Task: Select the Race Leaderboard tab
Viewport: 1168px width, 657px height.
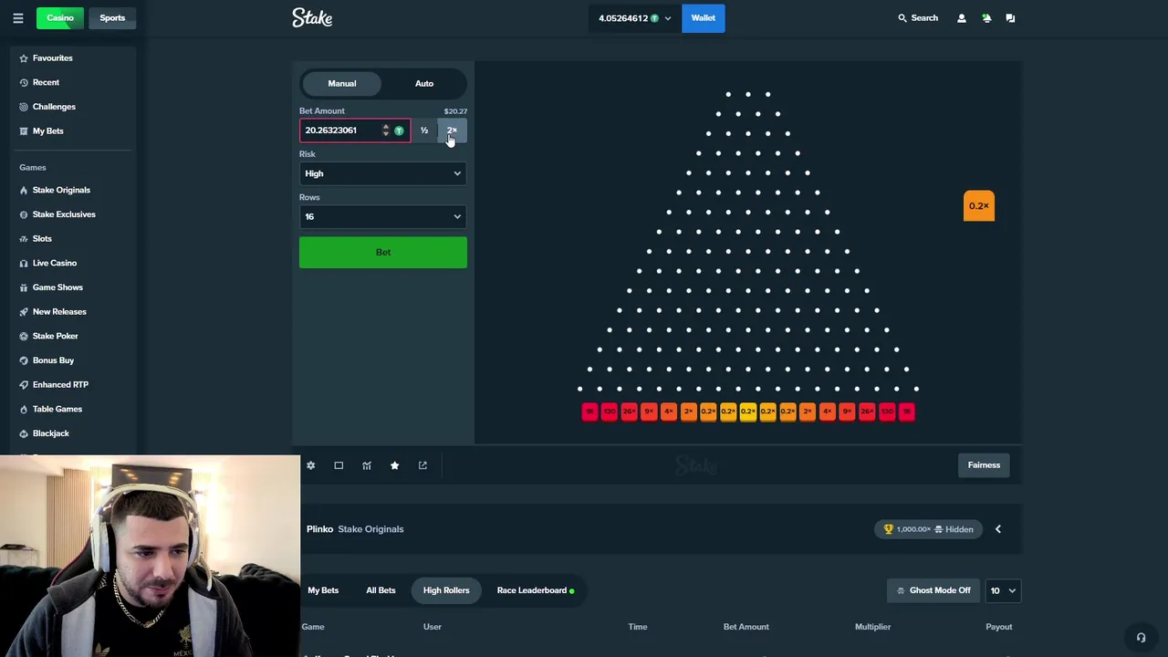Action: pyautogui.click(x=536, y=590)
